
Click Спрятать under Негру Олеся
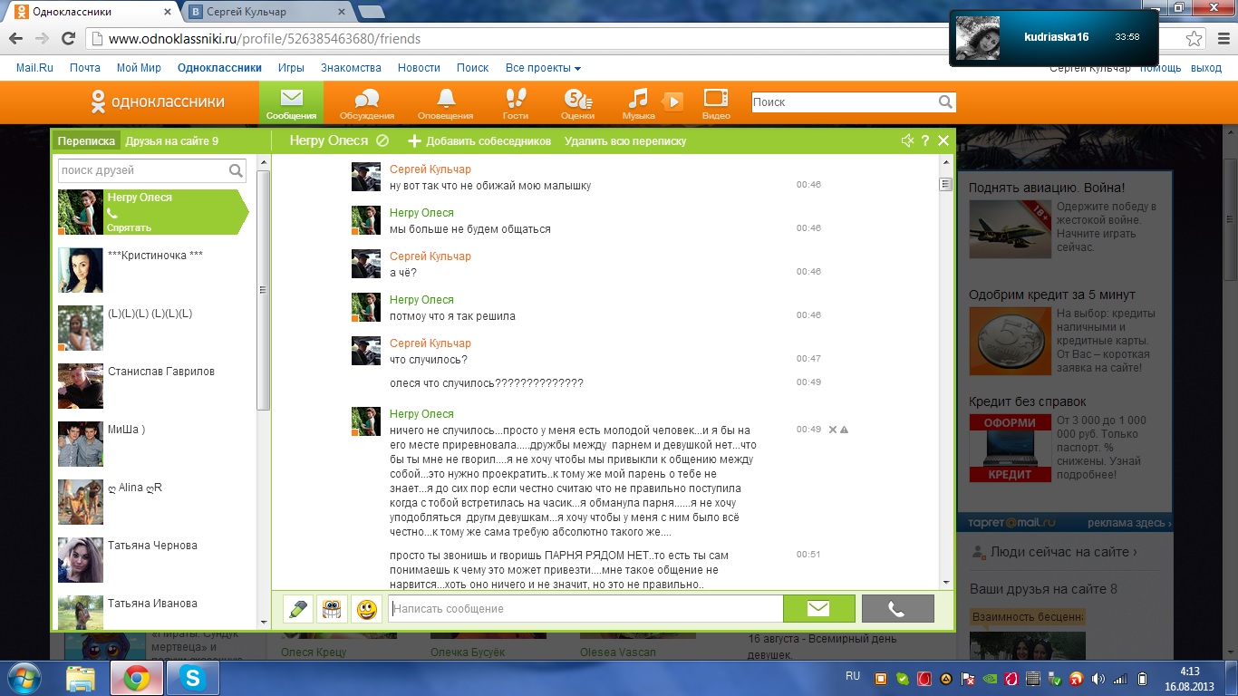tap(129, 228)
